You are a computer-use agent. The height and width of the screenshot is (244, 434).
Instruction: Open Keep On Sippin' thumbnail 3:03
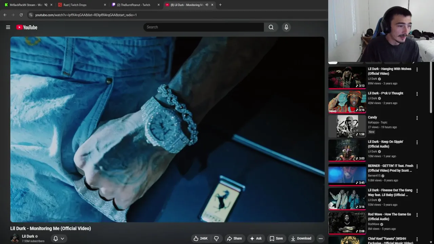347,150
